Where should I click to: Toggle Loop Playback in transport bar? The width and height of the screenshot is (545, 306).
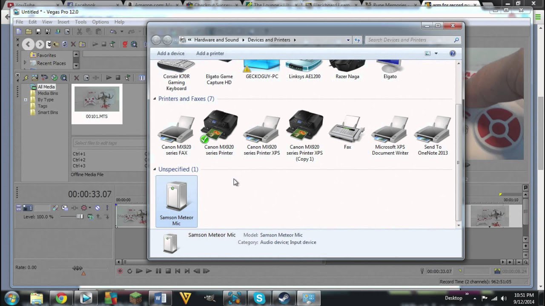[129, 271]
